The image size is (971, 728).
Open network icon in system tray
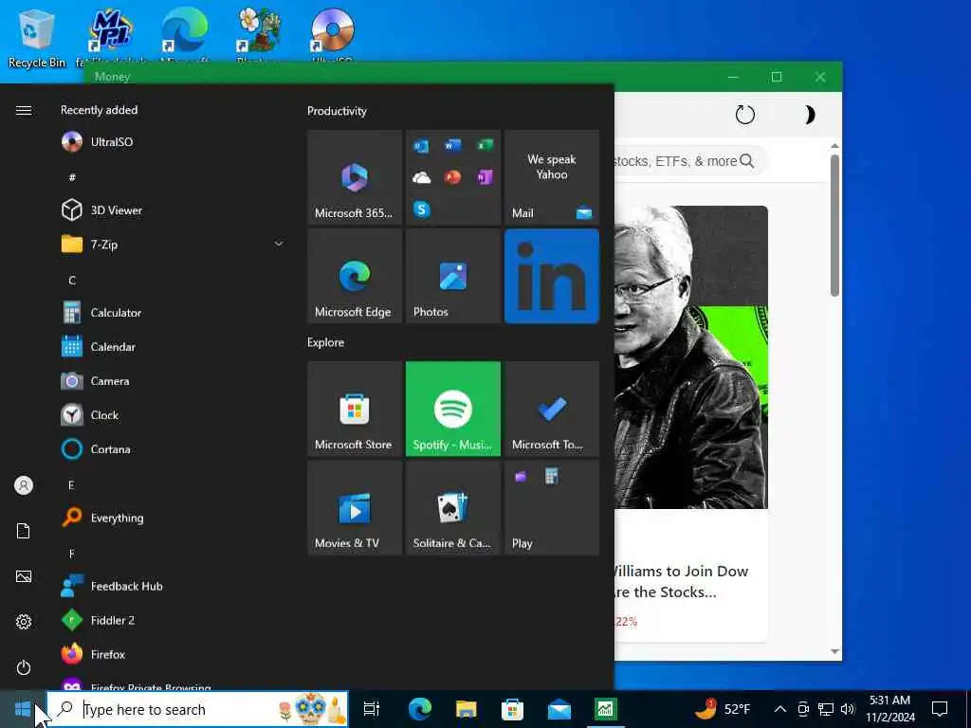point(826,709)
